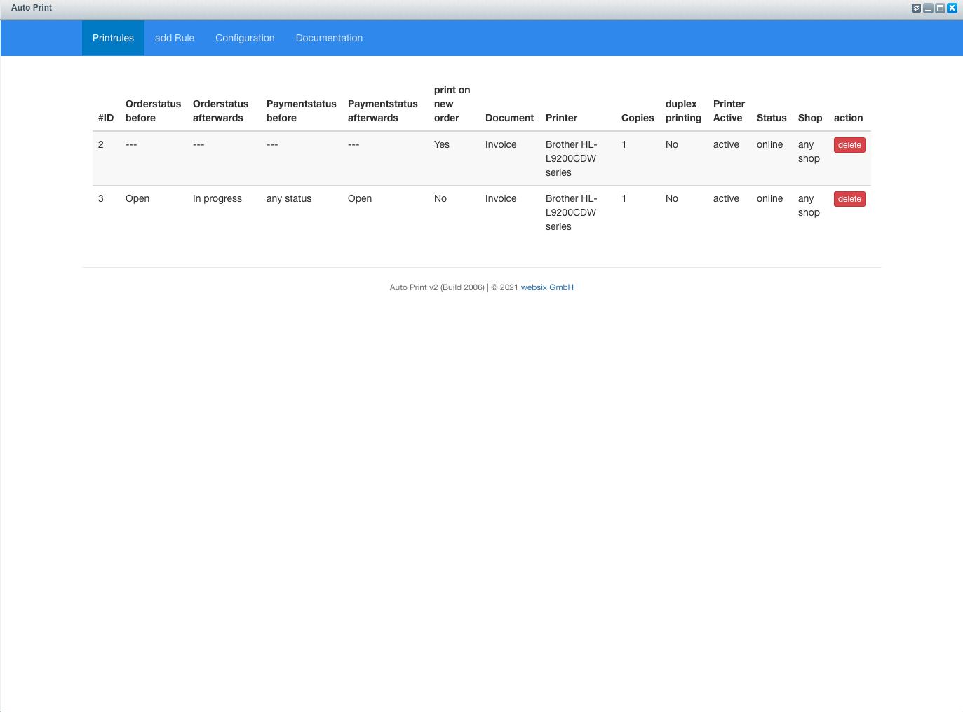The image size is (963, 712).
Task: Minimize the Auto Print window
Action: tap(928, 8)
